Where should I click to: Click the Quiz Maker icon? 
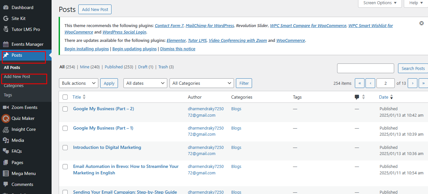tap(6, 118)
